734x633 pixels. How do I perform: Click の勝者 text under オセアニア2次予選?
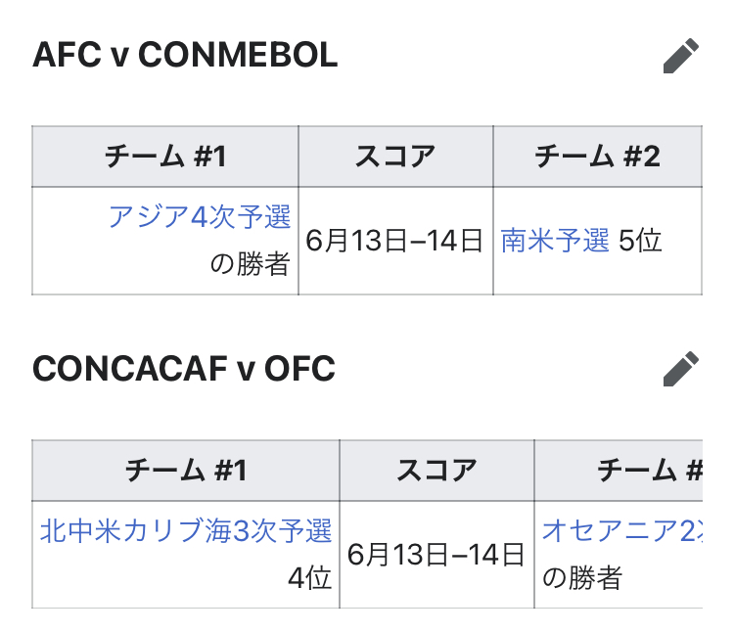click(x=581, y=578)
